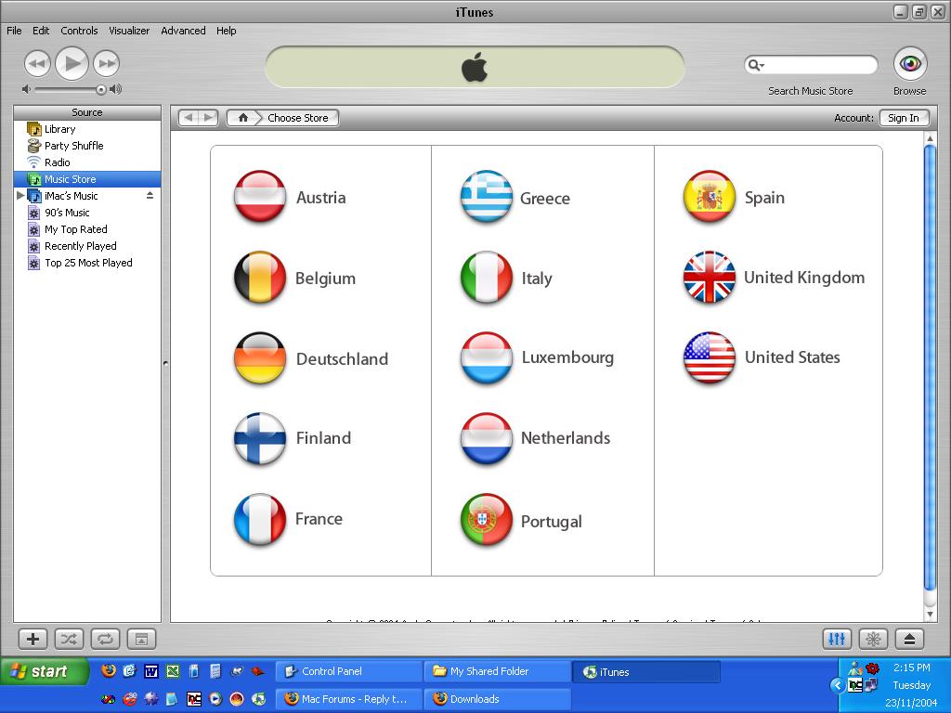Open the equalizer window
The image size is (951, 713).
pos(837,639)
